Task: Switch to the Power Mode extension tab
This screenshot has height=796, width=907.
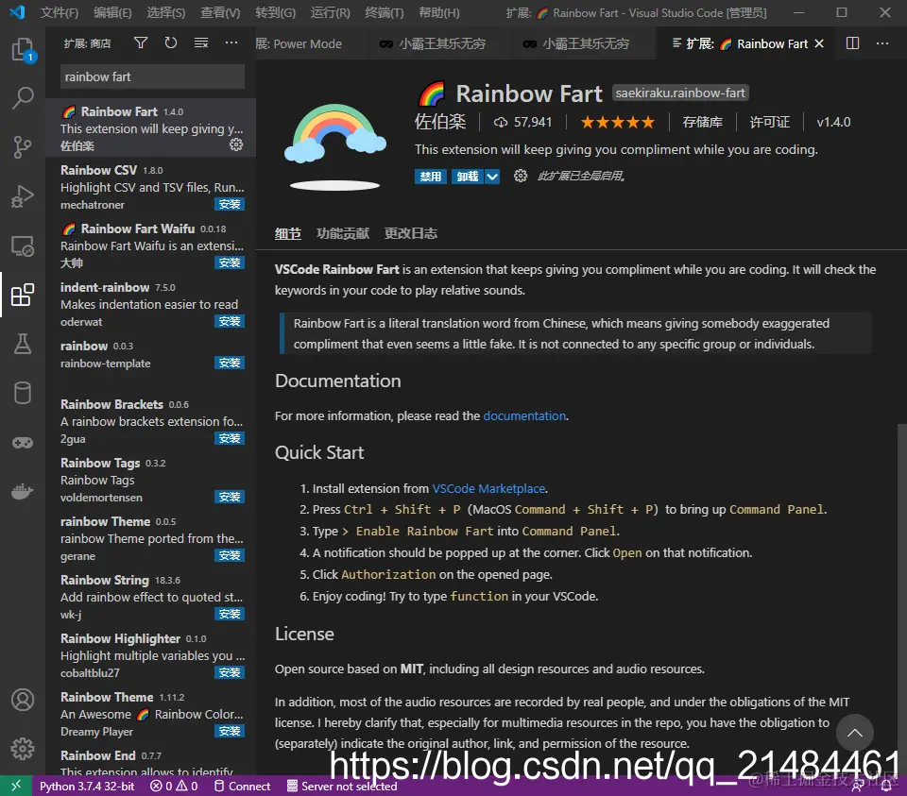Action: 311,44
